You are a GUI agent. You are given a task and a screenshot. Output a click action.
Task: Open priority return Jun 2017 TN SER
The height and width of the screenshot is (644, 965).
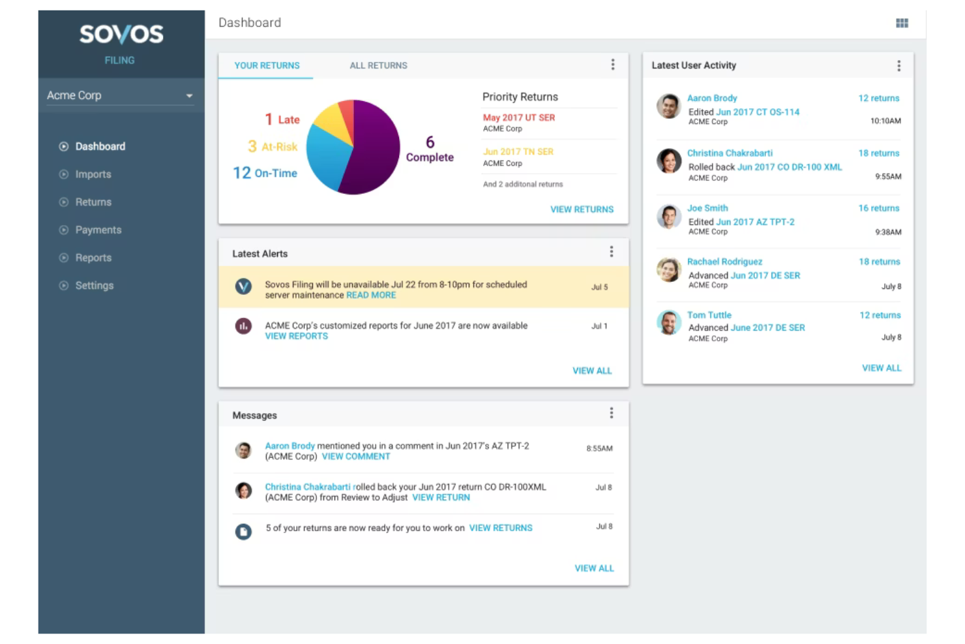518,151
